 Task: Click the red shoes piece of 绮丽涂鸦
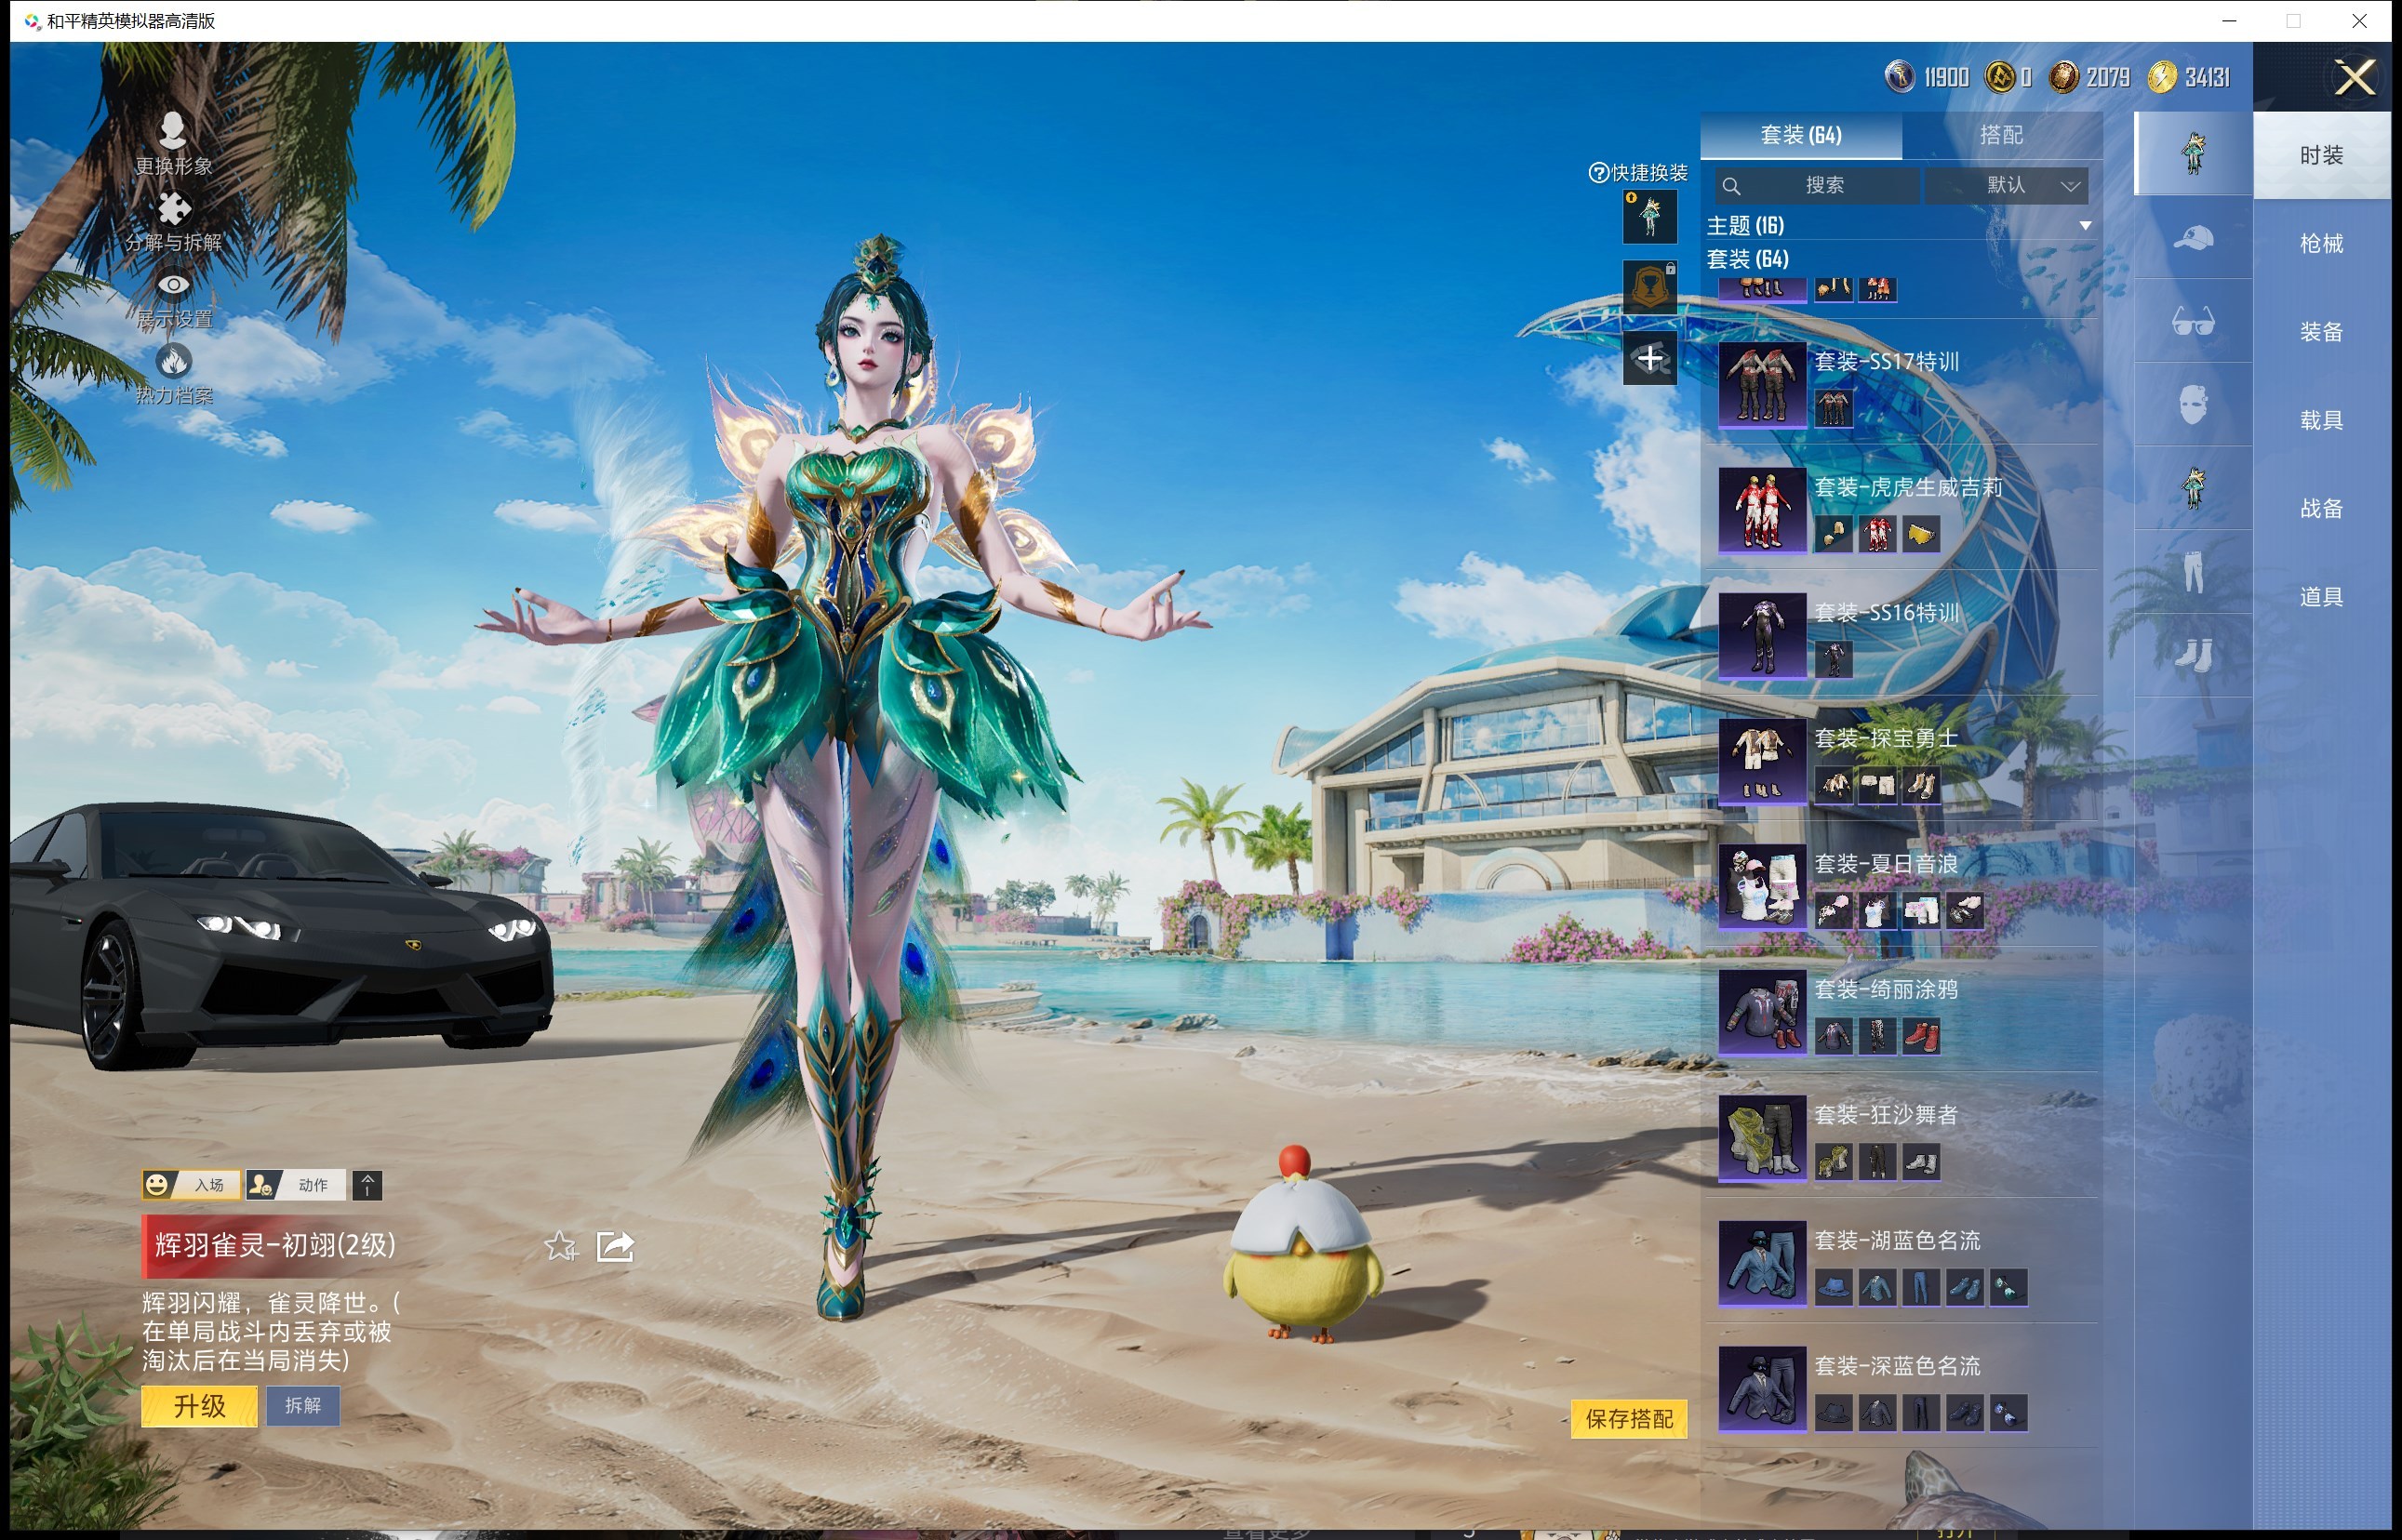(1921, 1036)
